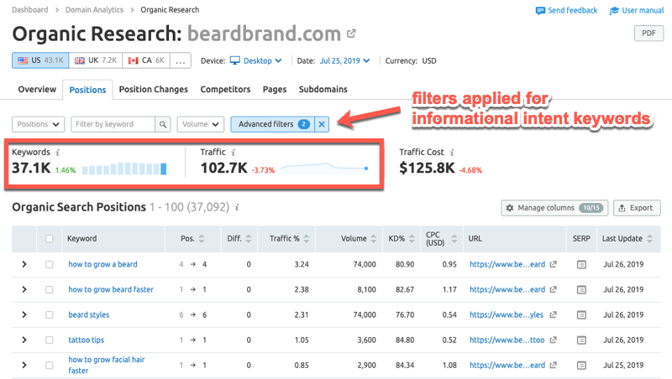
Task: Sort by Diff. column arrows
Action: pos(249,239)
